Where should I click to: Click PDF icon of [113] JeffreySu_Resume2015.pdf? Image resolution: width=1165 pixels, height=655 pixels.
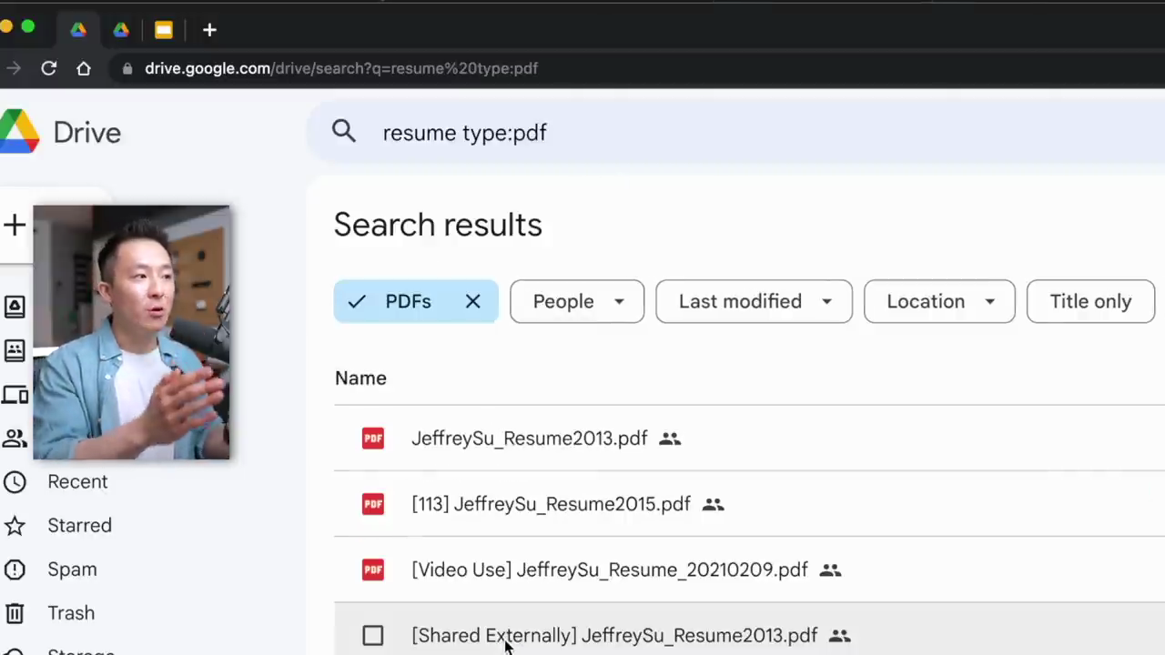coord(373,504)
